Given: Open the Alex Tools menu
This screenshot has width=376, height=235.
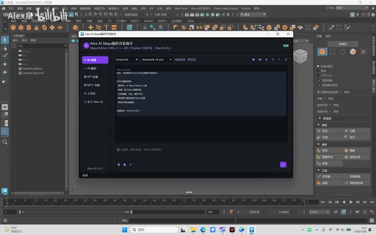Looking at the screenshot, I should point(181,8).
